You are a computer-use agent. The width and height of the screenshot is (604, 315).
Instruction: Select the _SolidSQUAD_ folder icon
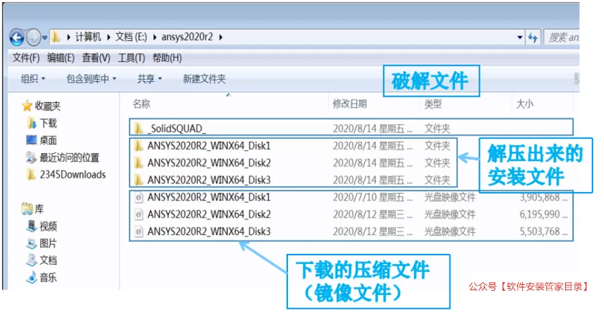[139, 128]
